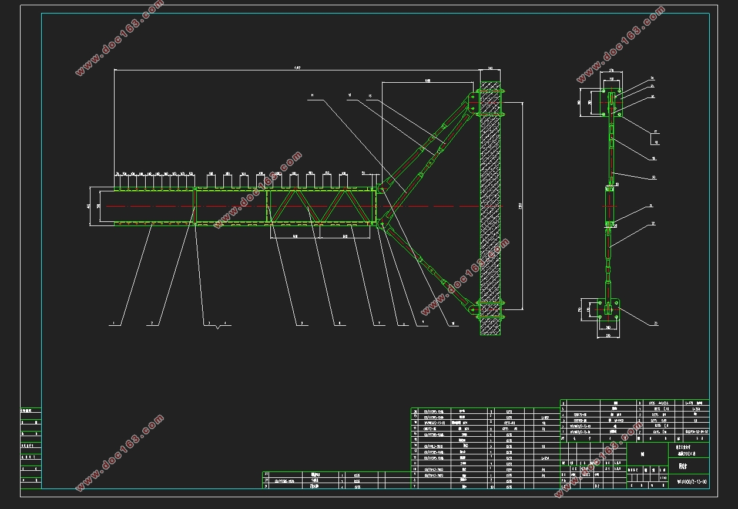Click the turnbuckle in the side view
738x509 pixels.
pyautogui.click(x=610, y=205)
